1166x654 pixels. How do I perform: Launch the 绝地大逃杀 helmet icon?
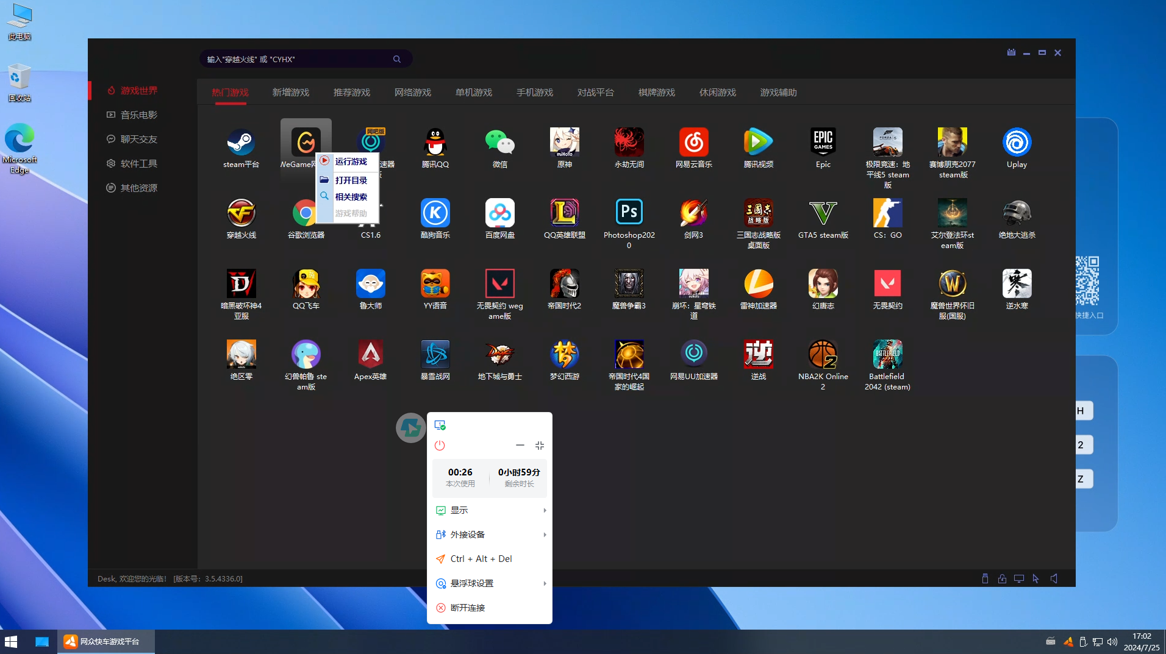click(x=1017, y=213)
